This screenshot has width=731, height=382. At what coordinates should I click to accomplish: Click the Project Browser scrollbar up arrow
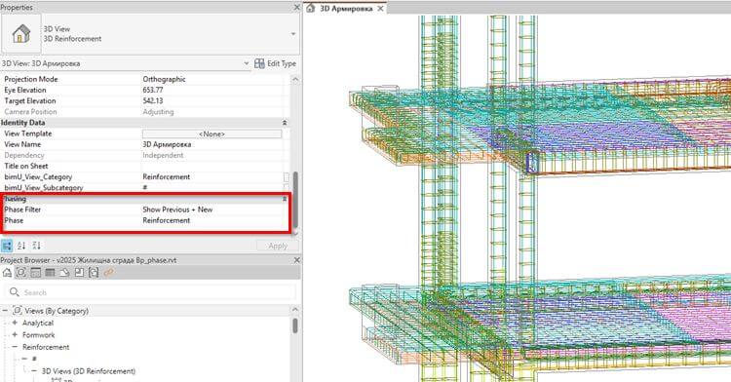click(x=295, y=309)
